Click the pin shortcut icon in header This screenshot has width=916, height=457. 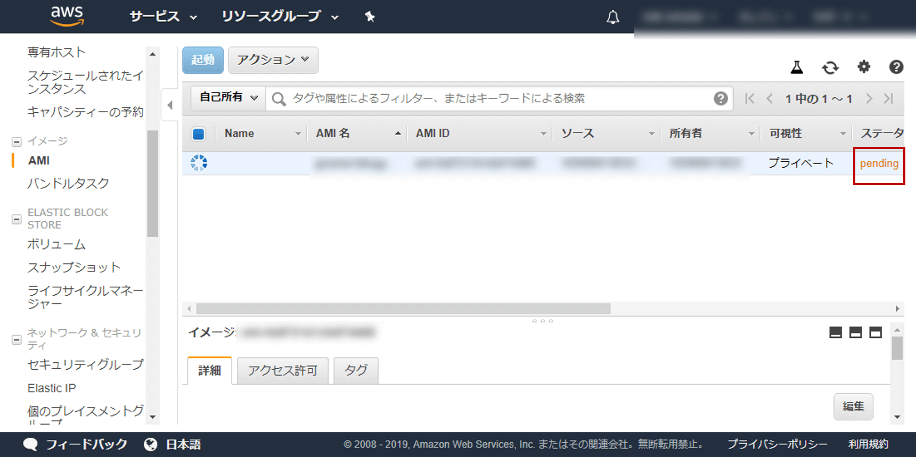tap(370, 16)
